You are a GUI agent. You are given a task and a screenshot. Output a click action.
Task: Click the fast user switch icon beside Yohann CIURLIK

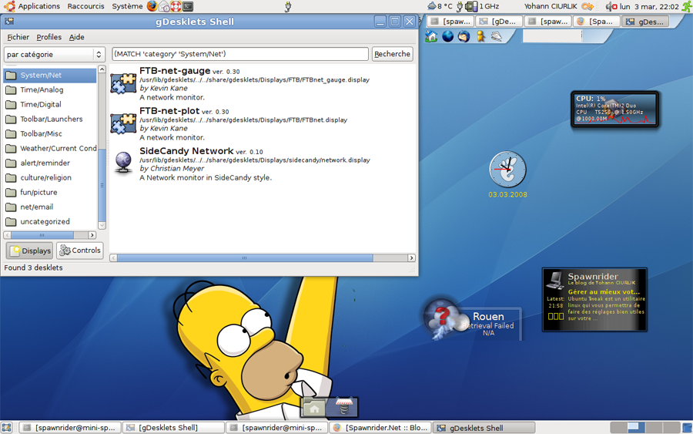pyautogui.click(x=588, y=6)
